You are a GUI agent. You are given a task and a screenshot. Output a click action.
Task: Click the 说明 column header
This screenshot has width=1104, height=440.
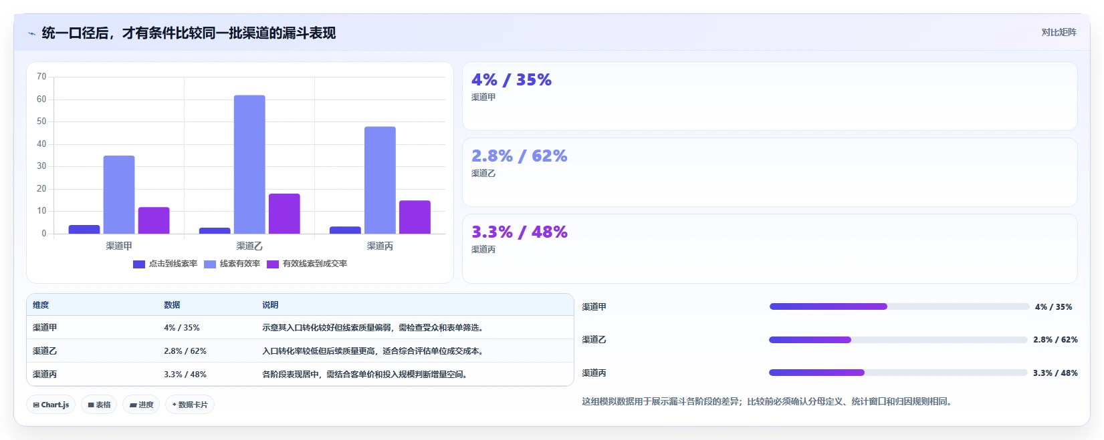click(x=270, y=305)
